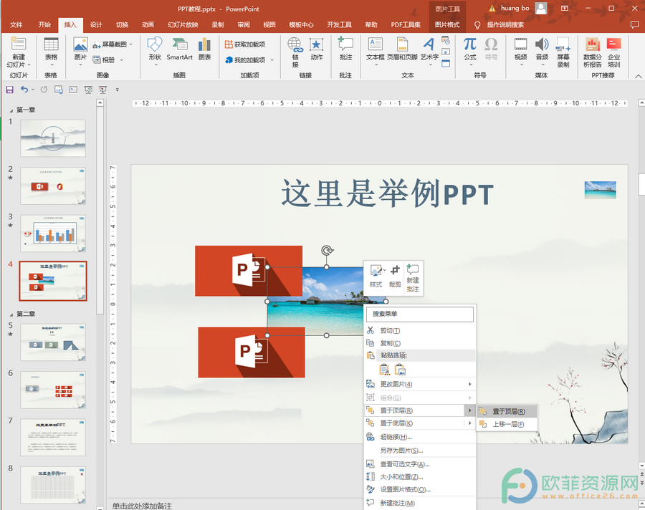Collapse the 第二章 section
The width and height of the screenshot is (645, 510).
[11, 314]
